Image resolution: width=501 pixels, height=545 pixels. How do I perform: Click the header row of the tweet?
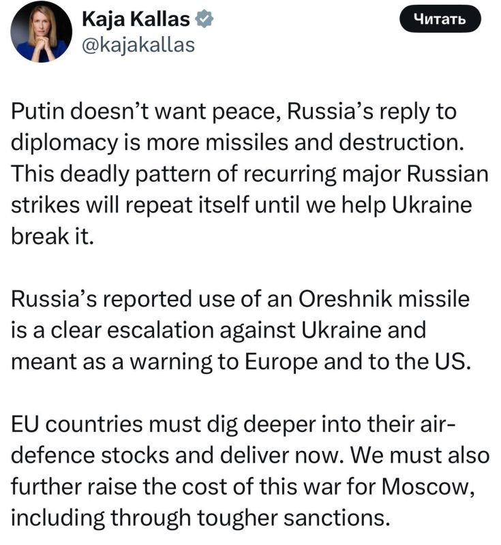(204, 31)
